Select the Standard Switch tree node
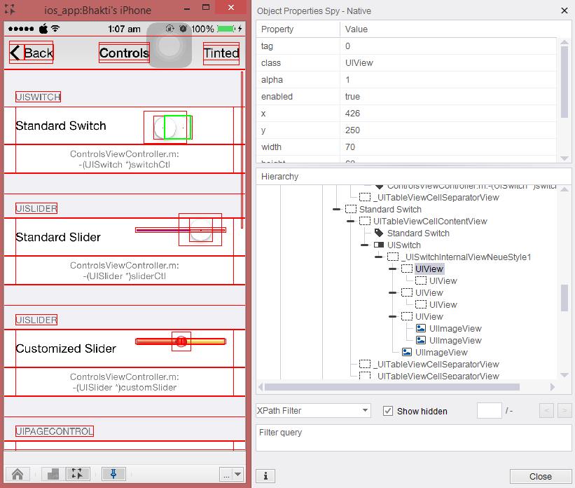Image resolution: width=575 pixels, height=488 pixels. pyautogui.click(x=390, y=210)
